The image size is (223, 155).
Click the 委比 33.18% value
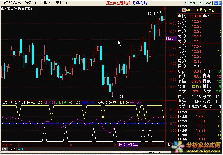coord(195,16)
